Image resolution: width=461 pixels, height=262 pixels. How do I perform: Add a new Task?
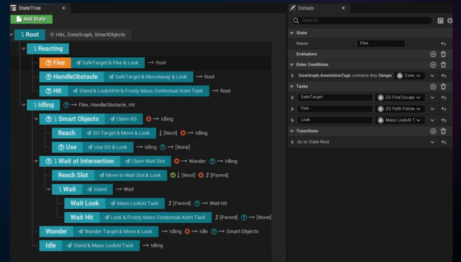tap(433, 87)
